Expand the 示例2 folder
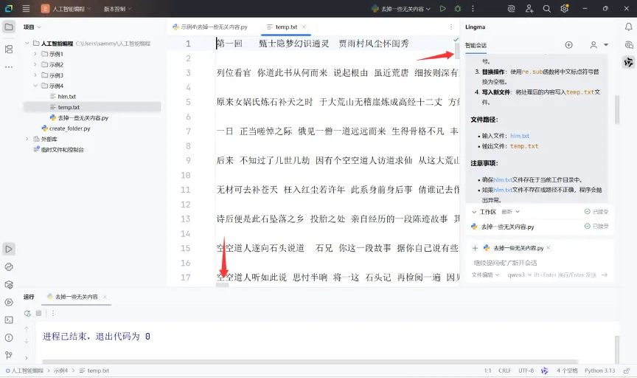Screen dimensions: 637x378 point(35,64)
